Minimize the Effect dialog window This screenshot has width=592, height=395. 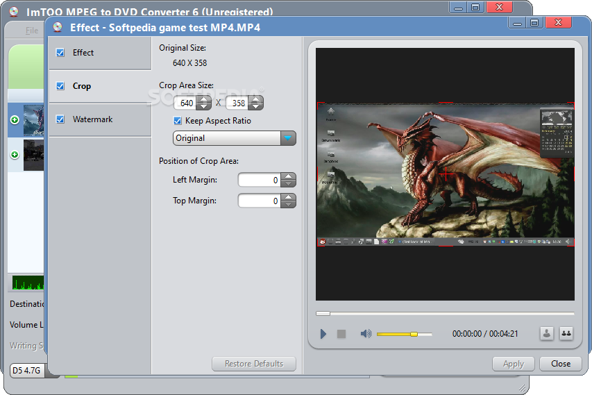coord(518,23)
